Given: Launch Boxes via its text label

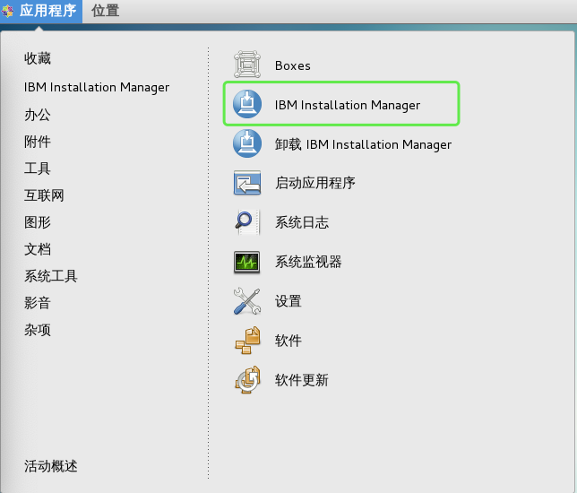Looking at the screenshot, I should pyautogui.click(x=293, y=65).
